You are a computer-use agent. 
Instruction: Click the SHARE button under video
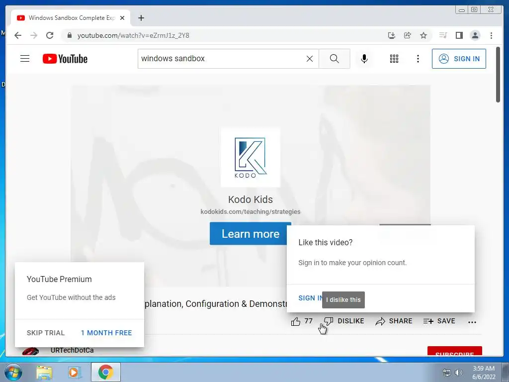point(394,321)
